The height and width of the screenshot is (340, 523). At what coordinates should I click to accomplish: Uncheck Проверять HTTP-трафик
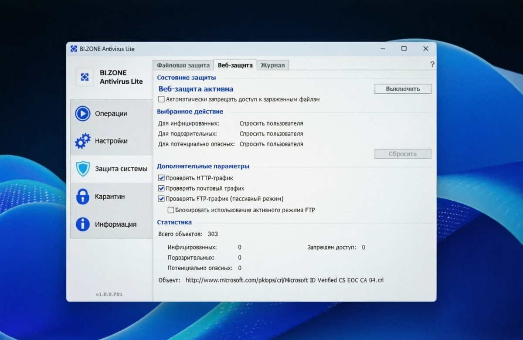161,178
